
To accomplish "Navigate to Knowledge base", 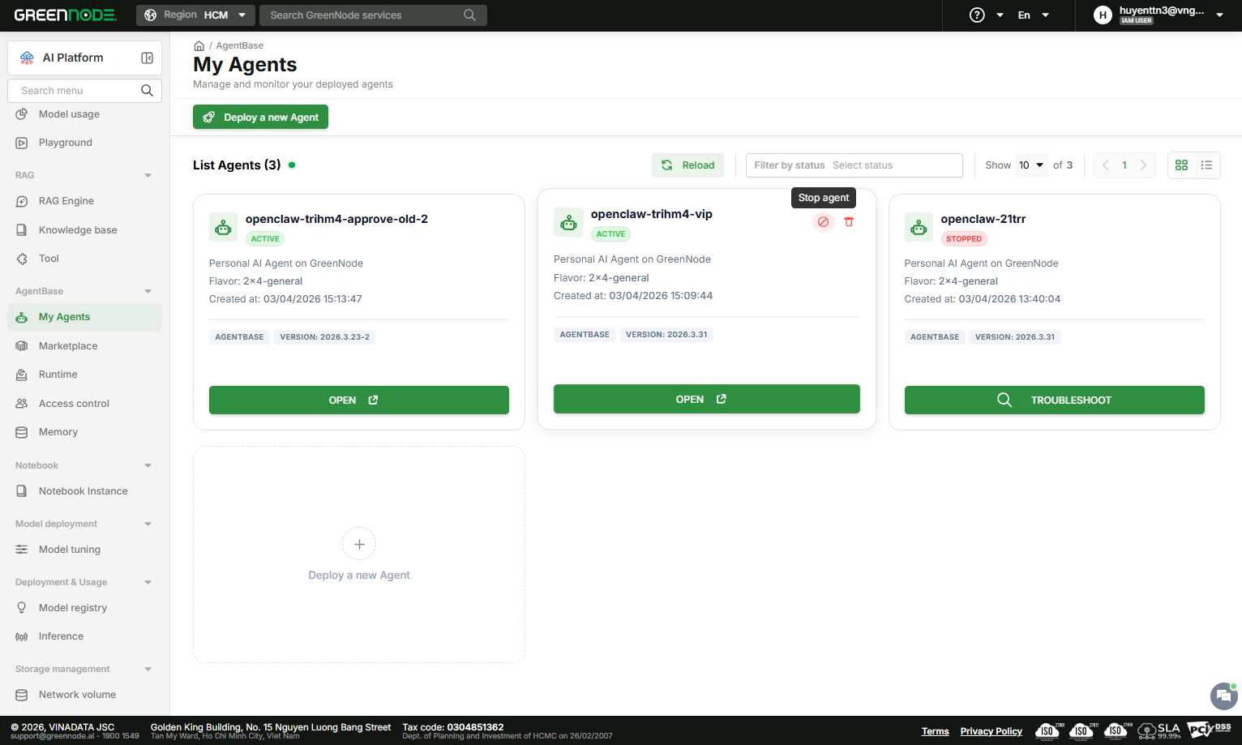I will click(x=84, y=230).
